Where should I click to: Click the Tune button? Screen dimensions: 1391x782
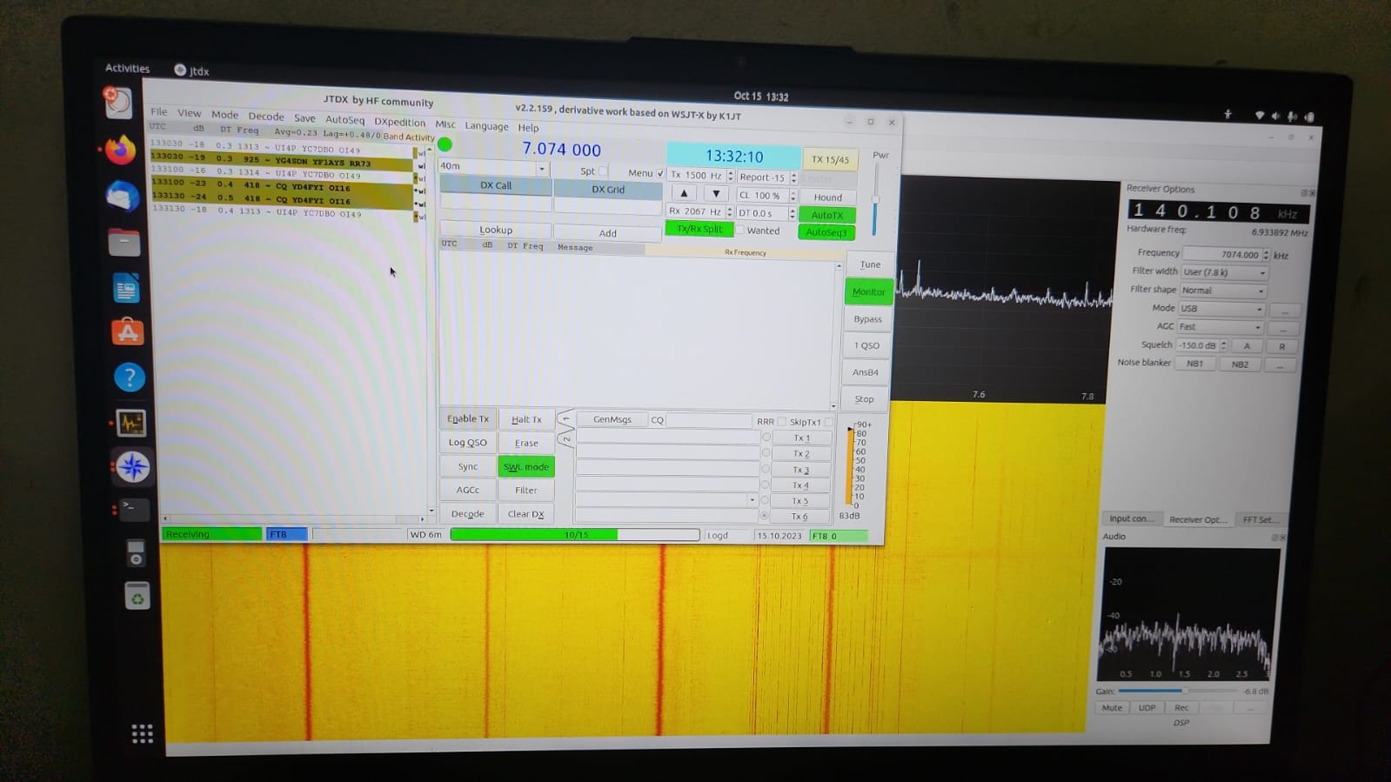coord(870,264)
